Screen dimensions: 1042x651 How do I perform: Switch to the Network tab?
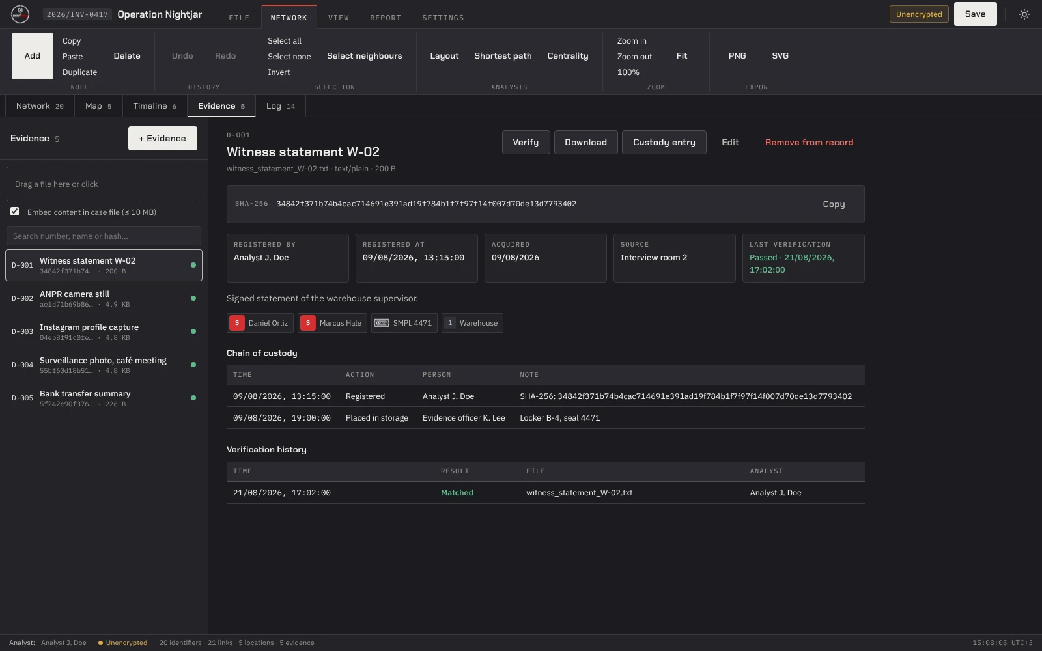pos(40,106)
